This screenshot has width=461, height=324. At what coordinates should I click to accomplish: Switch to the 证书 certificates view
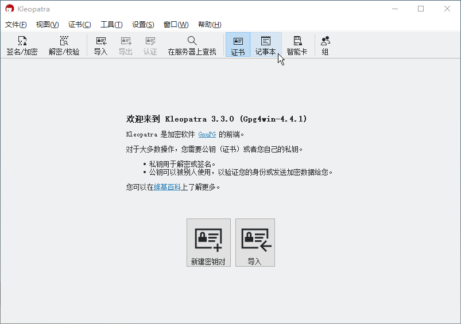pyautogui.click(x=238, y=45)
